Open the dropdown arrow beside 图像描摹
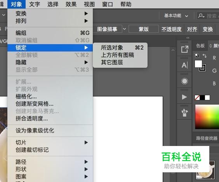219x182 pixels. 124,29
